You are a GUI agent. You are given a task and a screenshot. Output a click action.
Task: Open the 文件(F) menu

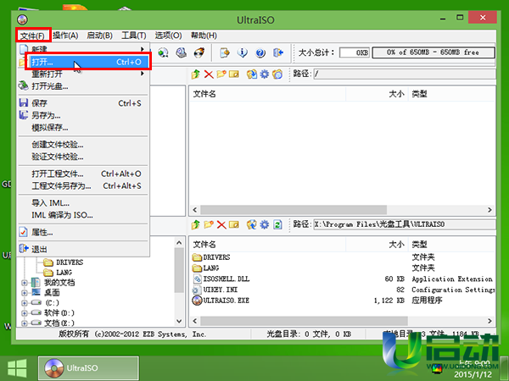pyautogui.click(x=33, y=36)
